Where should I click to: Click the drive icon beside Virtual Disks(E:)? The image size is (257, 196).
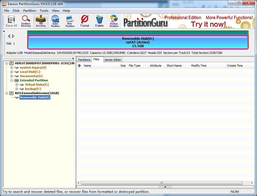22,85
